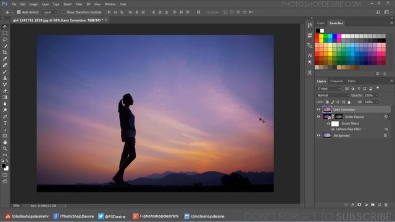The width and height of the screenshot is (395, 222).
Task: Toggle the layer filtering switch
Action: (x=378, y=88)
